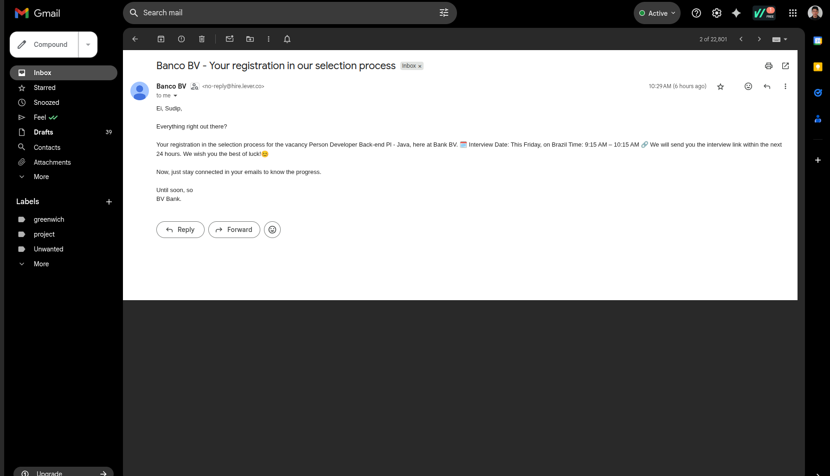830x476 pixels.
Task: Open the greenwich label
Action: [64, 219]
